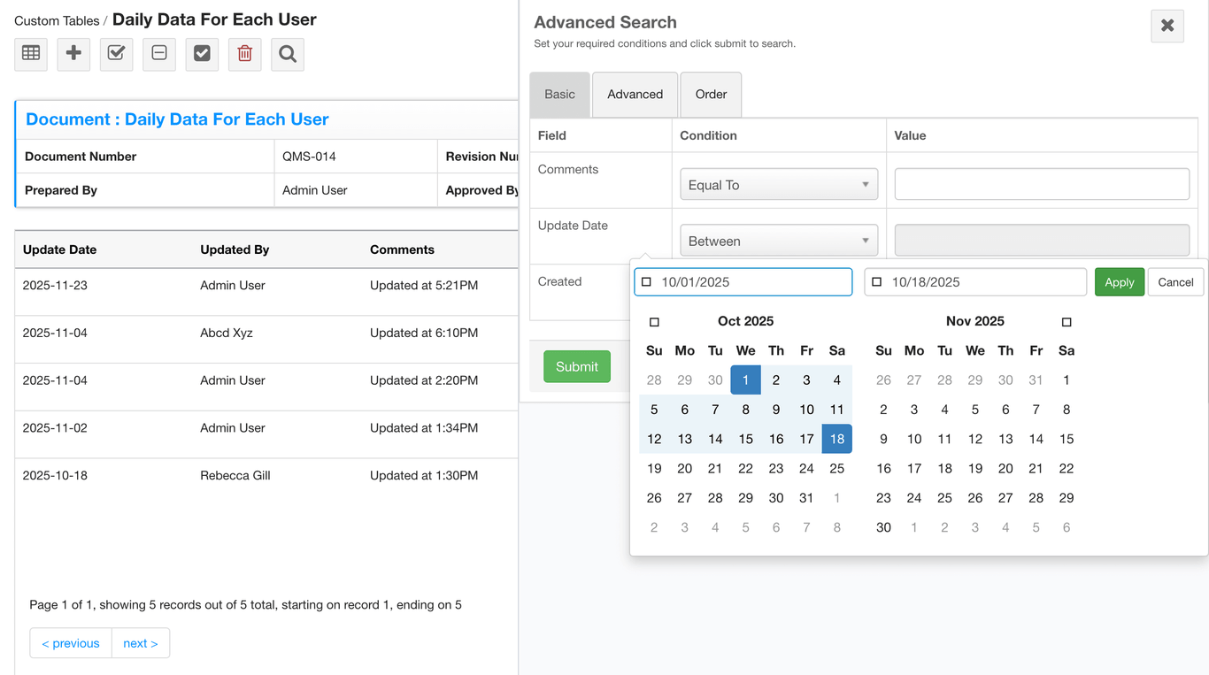Viewport: 1209px width, 675px height.
Task: Click the magnifying glass search icon
Action: 288,54
